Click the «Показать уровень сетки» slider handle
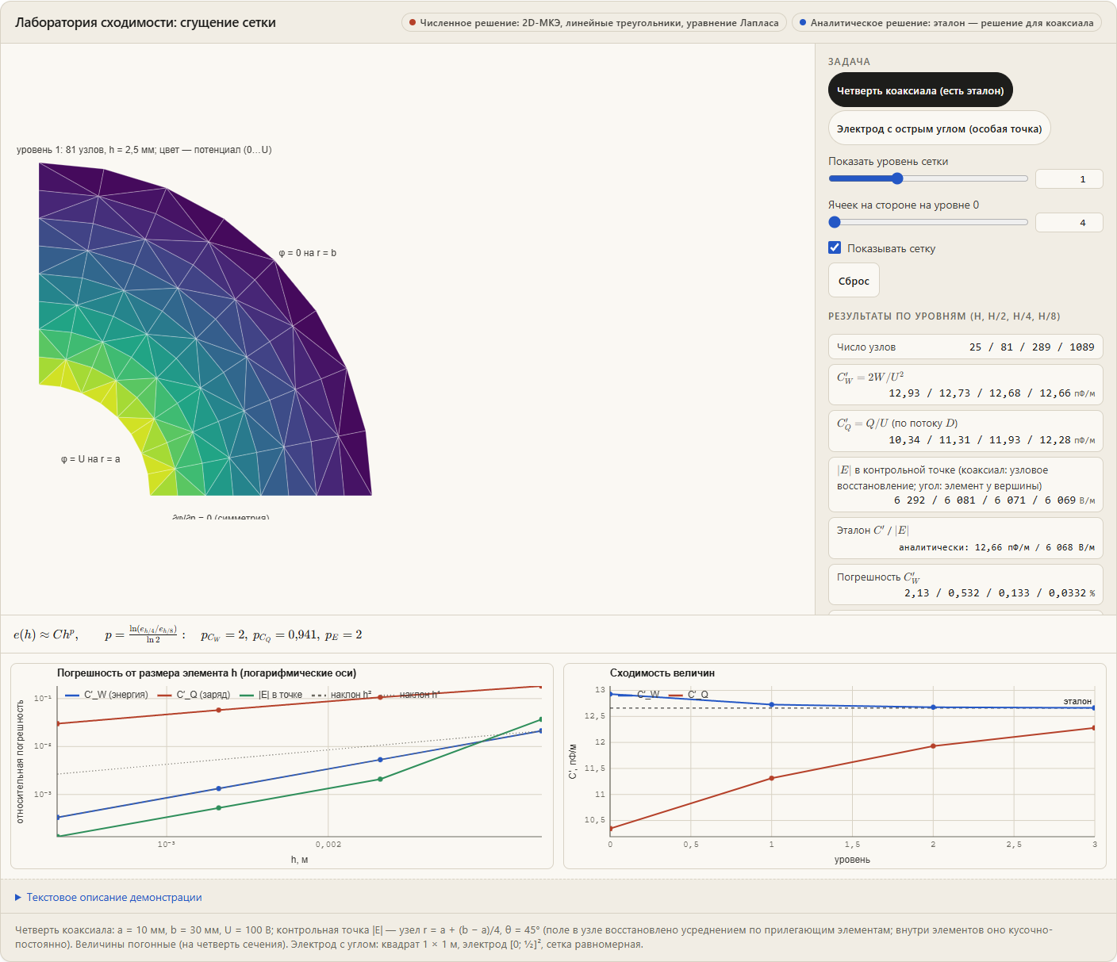This screenshot has width=1117, height=962. tap(897, 178)
